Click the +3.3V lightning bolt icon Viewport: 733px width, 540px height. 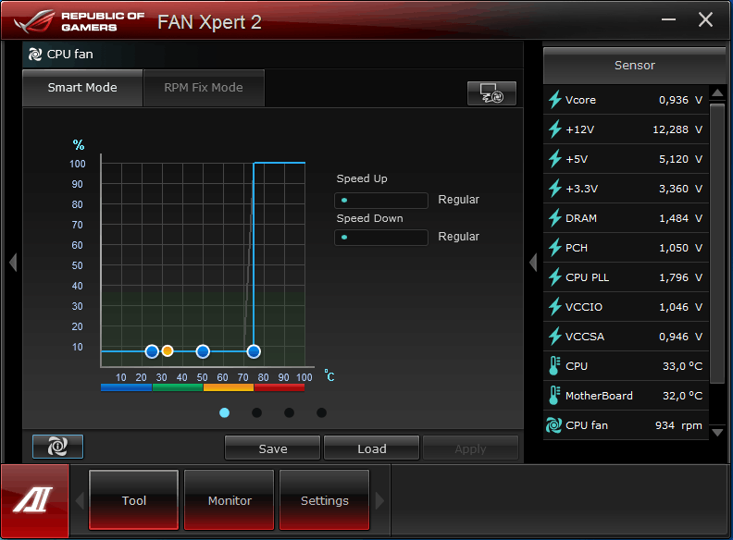(x=555, y=189)
